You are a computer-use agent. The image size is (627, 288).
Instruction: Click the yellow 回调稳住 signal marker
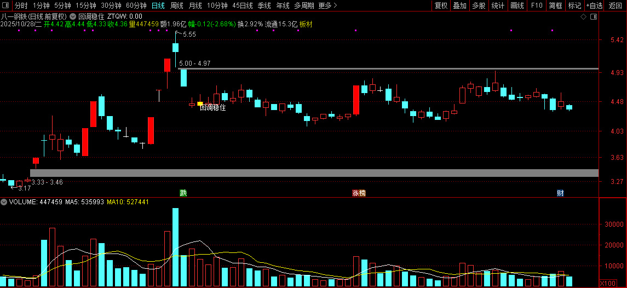click(200, 103)
